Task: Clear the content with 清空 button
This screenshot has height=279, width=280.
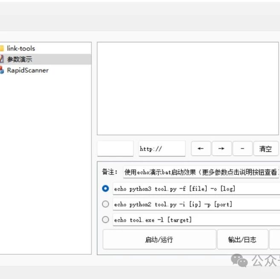Action: click(x=266, y=148)
